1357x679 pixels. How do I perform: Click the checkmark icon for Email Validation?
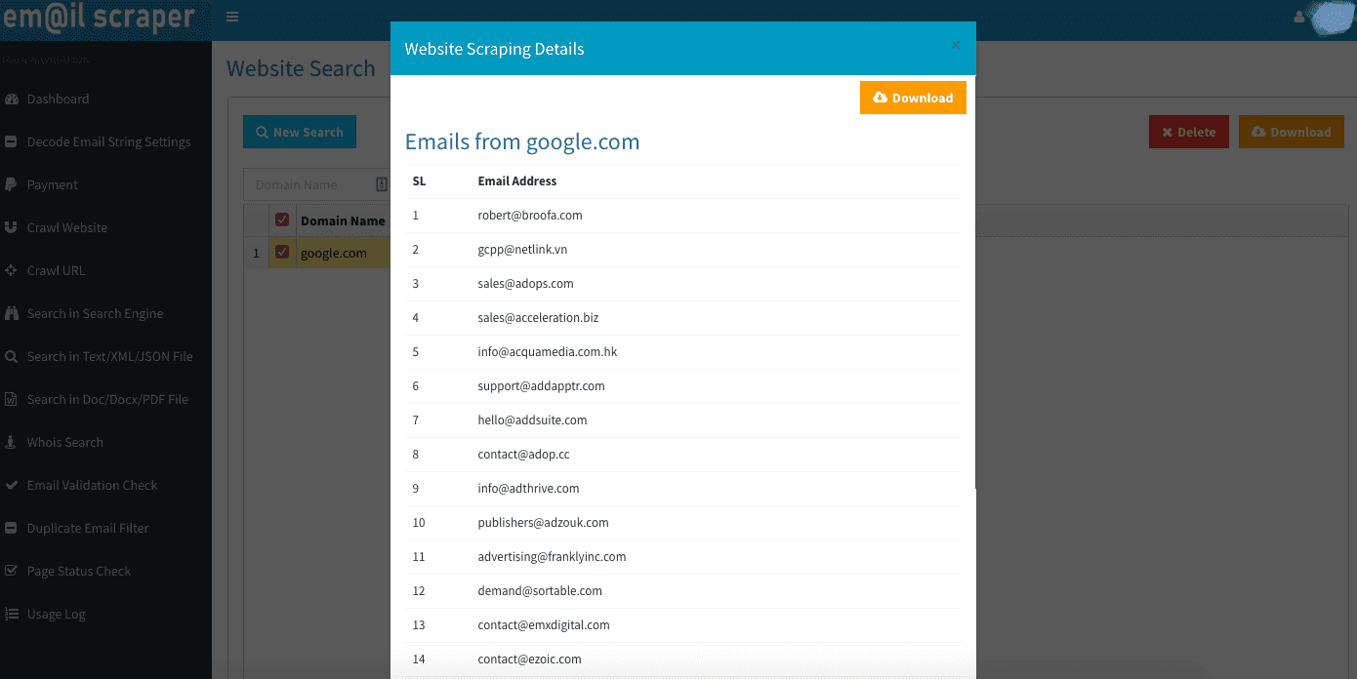tap(12, 486)
